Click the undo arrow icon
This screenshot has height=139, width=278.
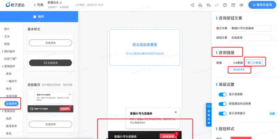(208, 5)
